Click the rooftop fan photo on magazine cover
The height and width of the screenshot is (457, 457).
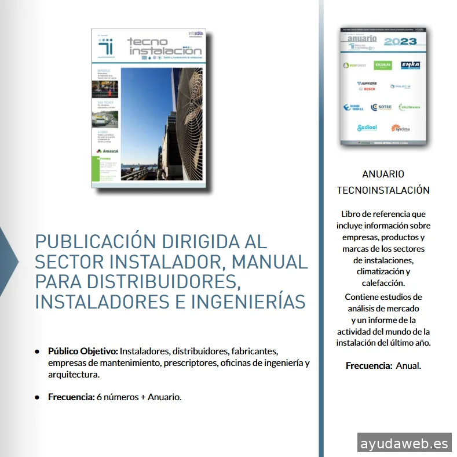click(162, 124)
